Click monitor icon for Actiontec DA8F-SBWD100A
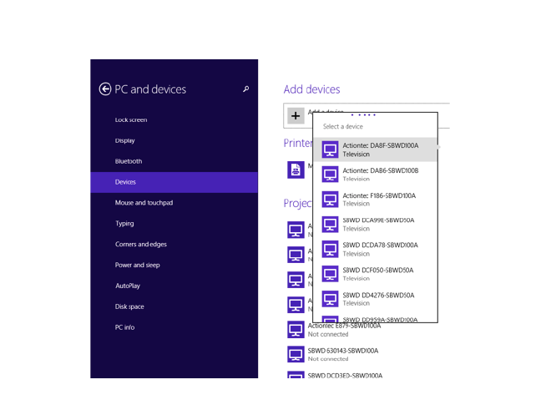 (330, 149)
